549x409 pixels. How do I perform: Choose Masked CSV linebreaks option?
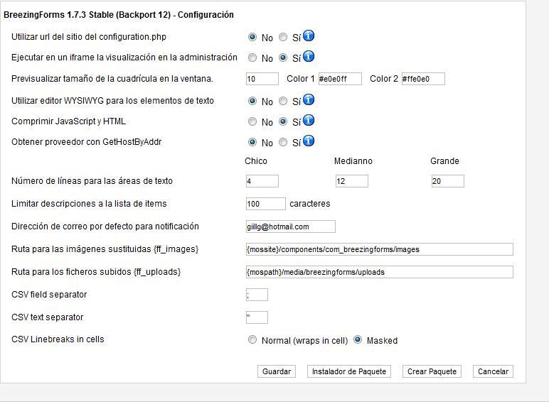click(358, 340)
